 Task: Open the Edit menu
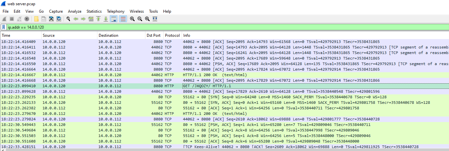[x=17, y=11]
